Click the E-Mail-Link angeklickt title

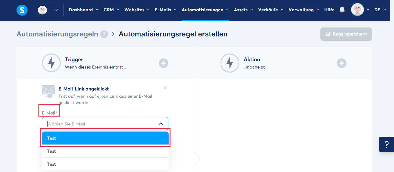tap(84, 89)
